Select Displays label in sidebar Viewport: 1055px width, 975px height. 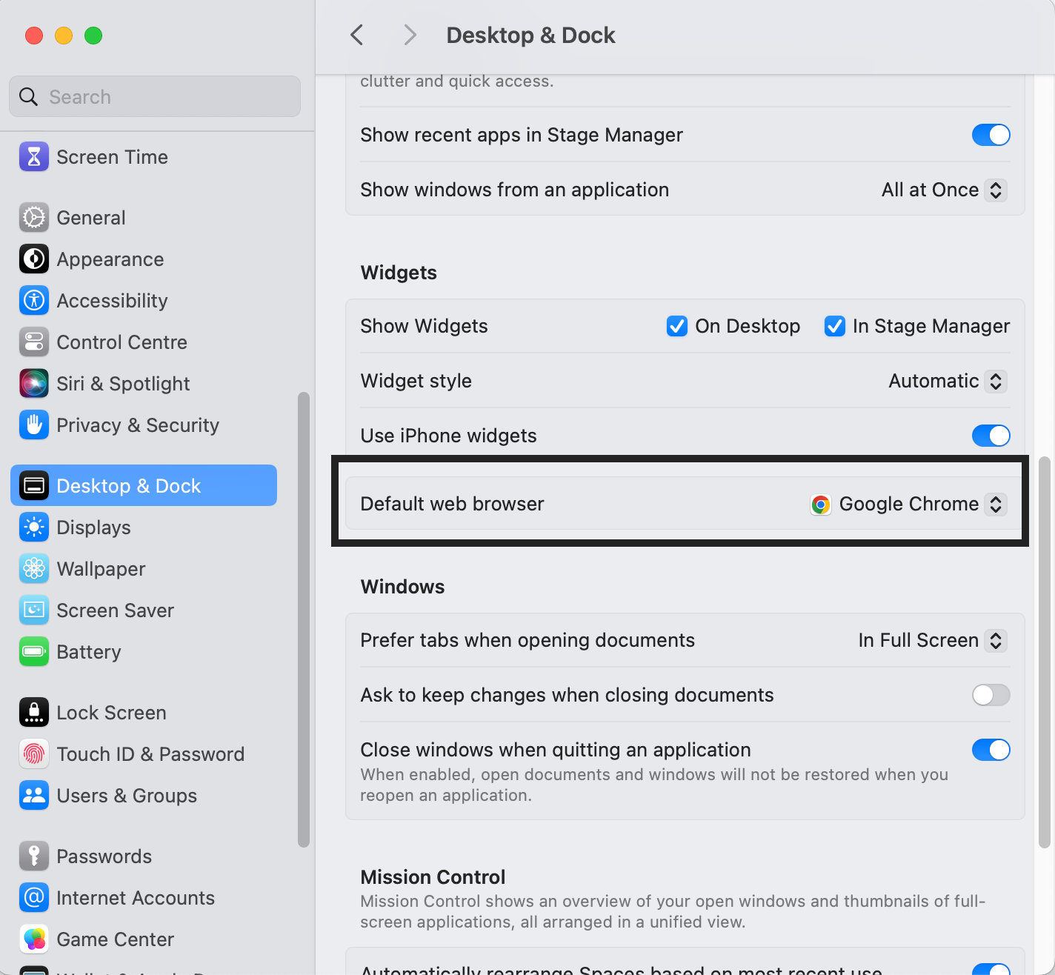pos(94,528)
